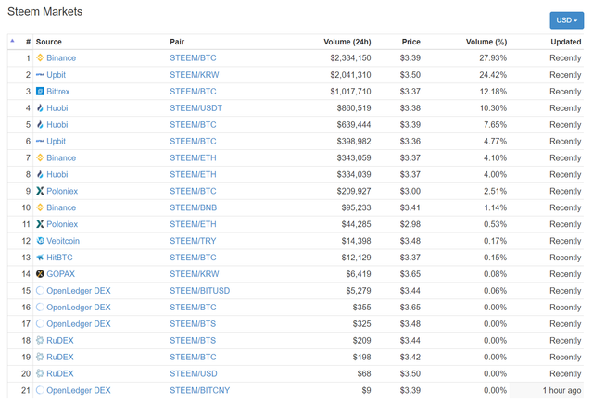This screenshot has width=593, height=402.
Task: Click the $3.00 price for Poloniex
Action: pos(410,191)
